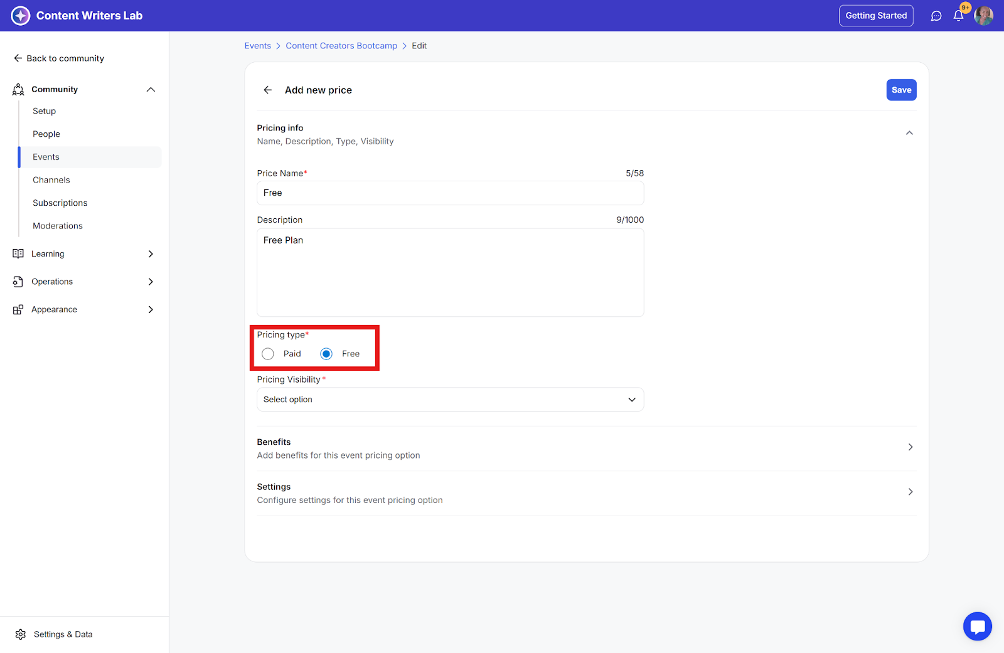The height and width of the screenshot is (653, 1004).
Task: Click the Learning book icon
Action: pyautogui.click(x=18, y=253)
